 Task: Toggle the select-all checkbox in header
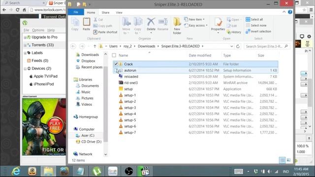[114, 55]
